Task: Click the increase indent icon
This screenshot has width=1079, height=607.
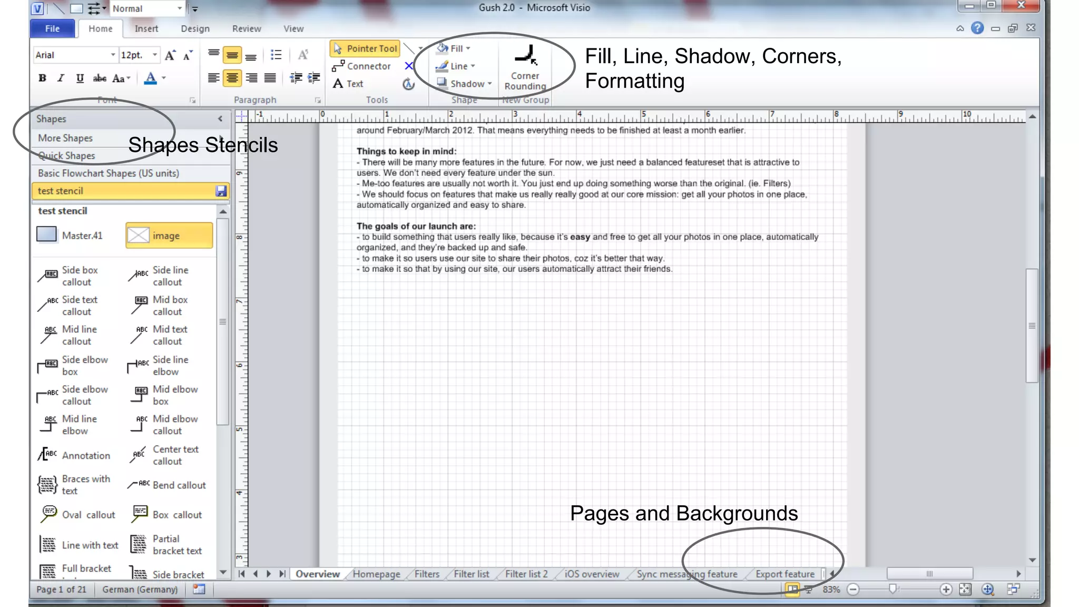Action: (314, 78)
